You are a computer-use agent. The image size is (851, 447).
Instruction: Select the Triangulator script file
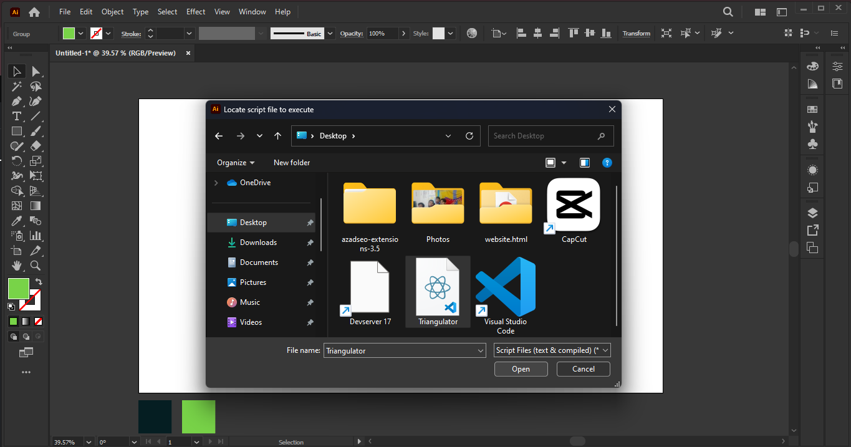point(438,287)
